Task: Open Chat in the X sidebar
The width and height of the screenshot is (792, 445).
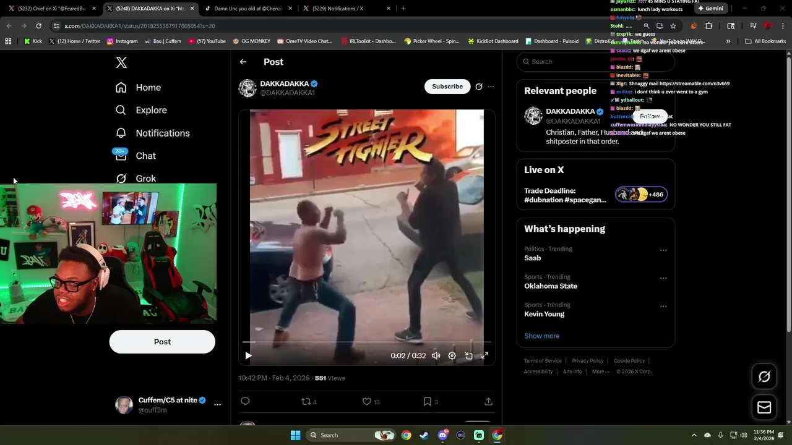Action: click(x=135, y=156)
